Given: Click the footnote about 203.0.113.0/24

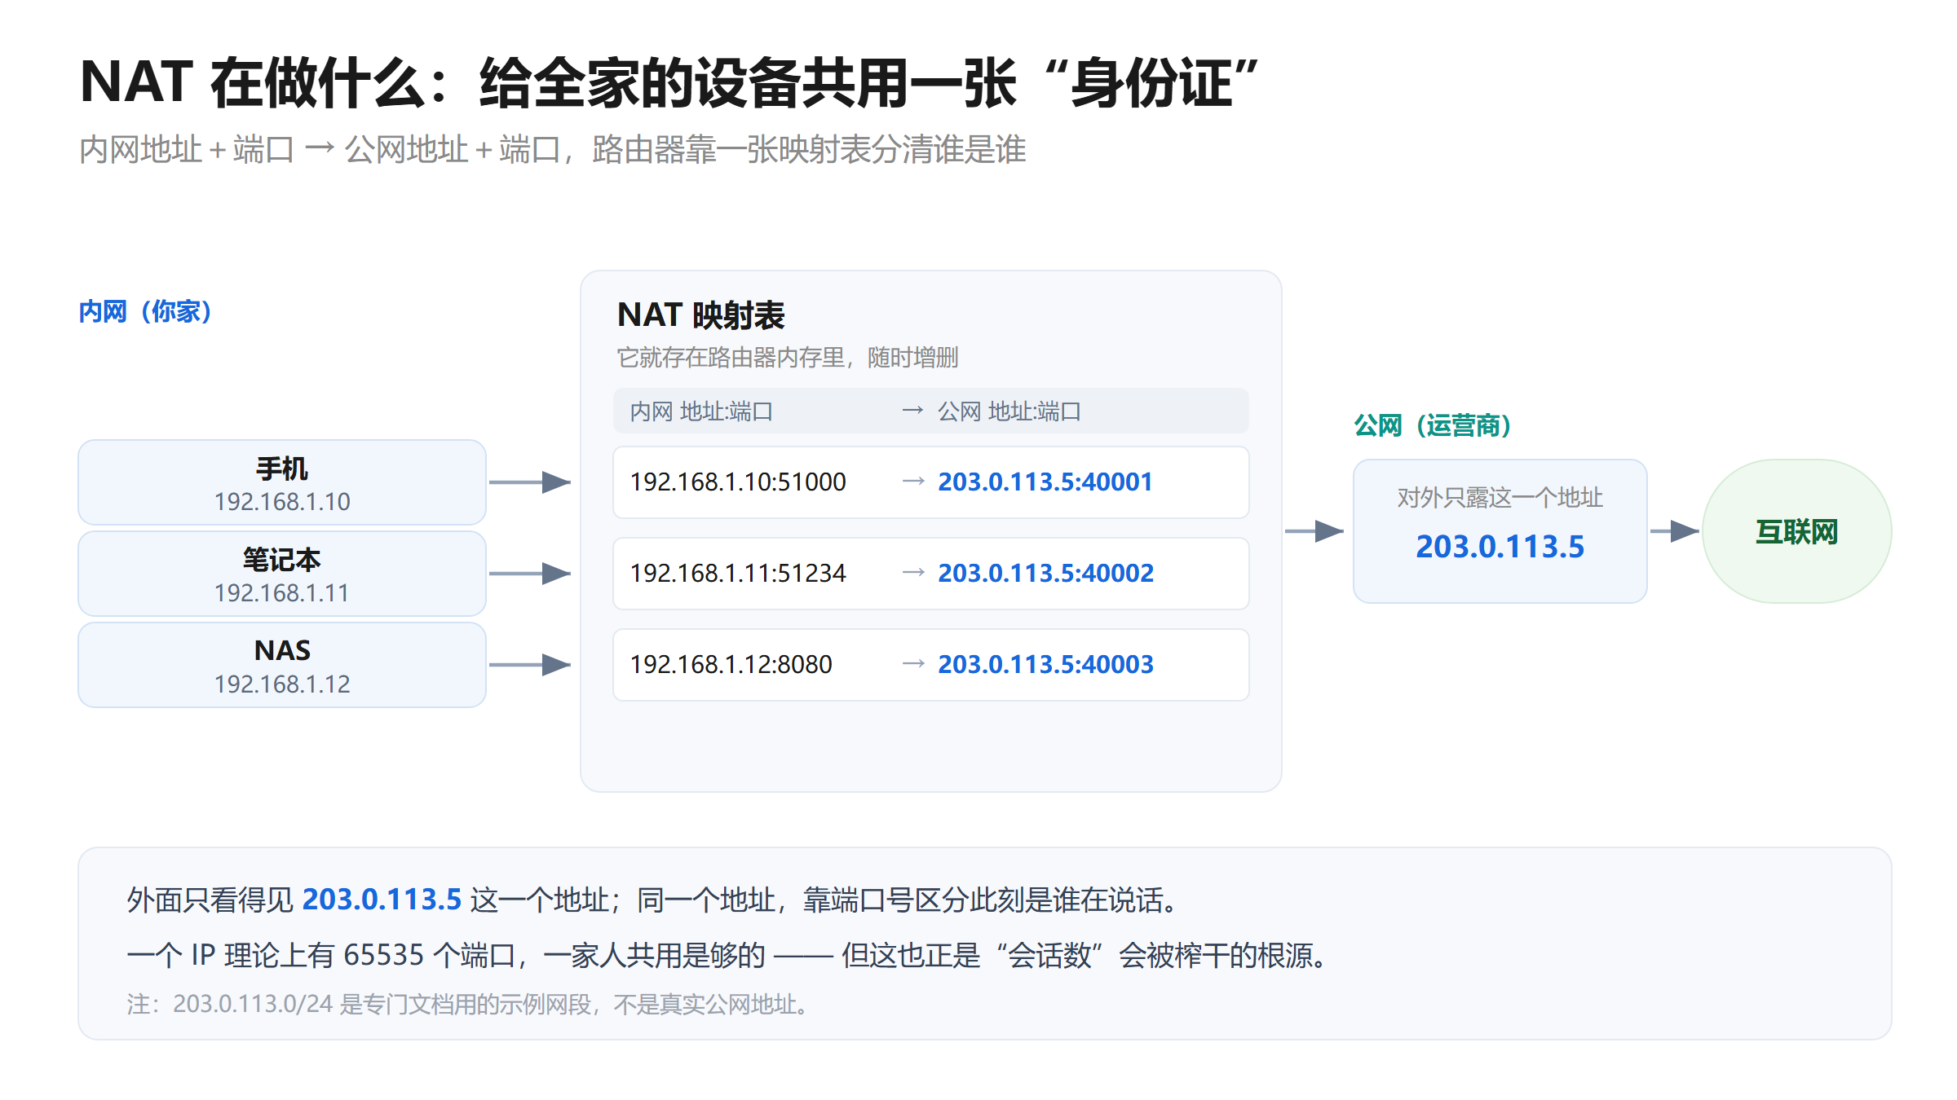Looking at the screenshot, I should point(468,1005).
